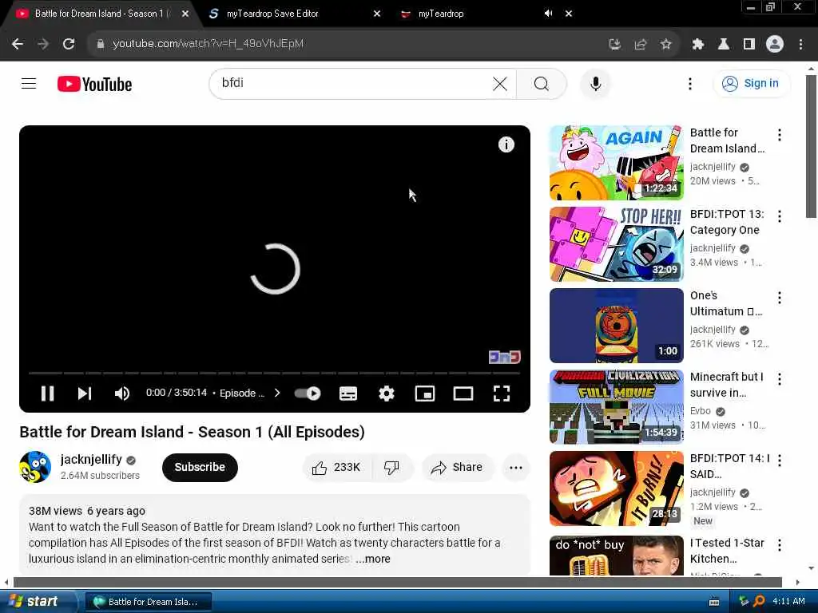Open options for BFDI:TPOT 13 suggestion
Viewport: 818px width, 613px height.
point(780,216)
